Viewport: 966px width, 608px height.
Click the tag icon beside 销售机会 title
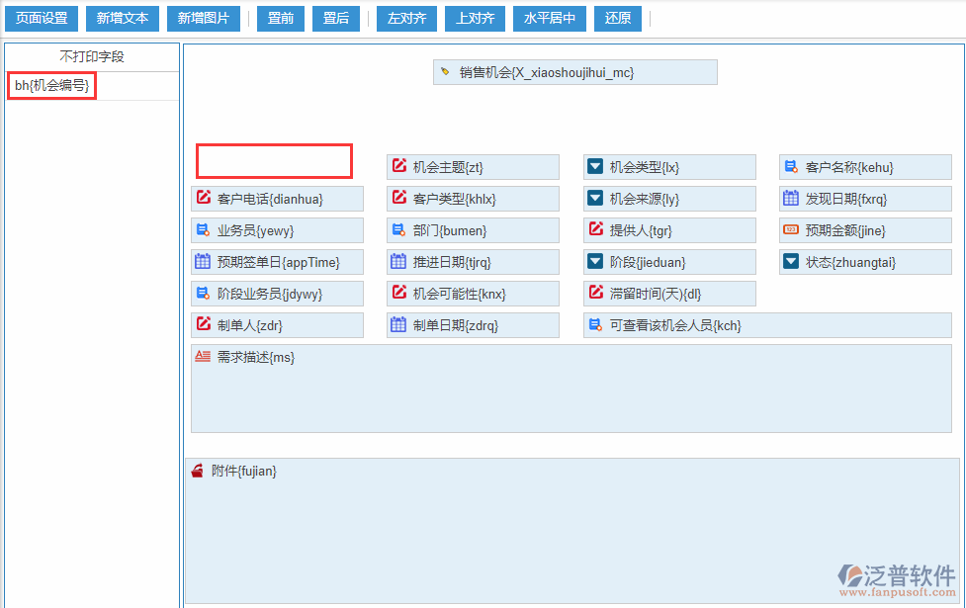445,71
